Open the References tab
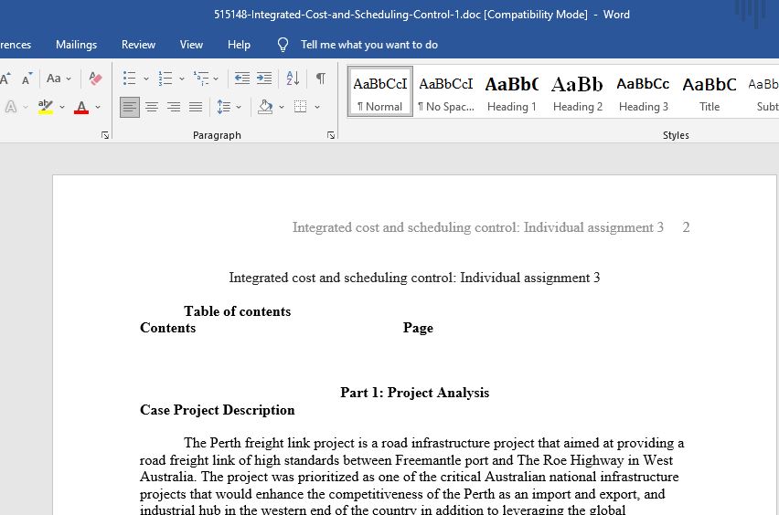The image size is (779, 515). click(16, 45)
